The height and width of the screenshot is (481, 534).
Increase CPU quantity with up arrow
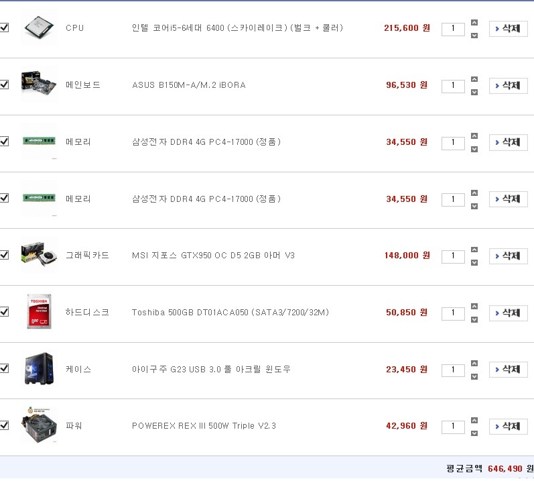[474, 23]
